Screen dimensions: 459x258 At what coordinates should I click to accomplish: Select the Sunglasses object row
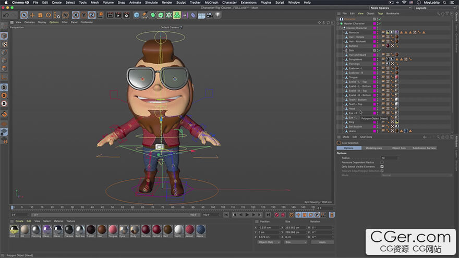coord(355,59)
